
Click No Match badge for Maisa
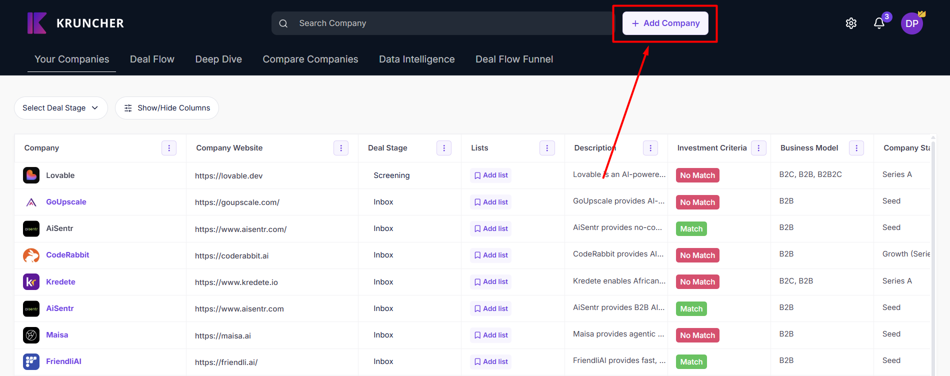[x=697, y=335]
